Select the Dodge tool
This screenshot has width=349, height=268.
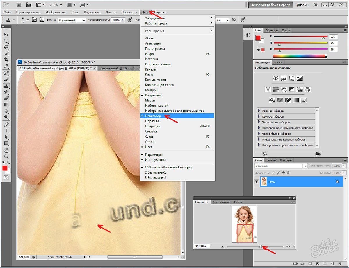coord(6,117)
